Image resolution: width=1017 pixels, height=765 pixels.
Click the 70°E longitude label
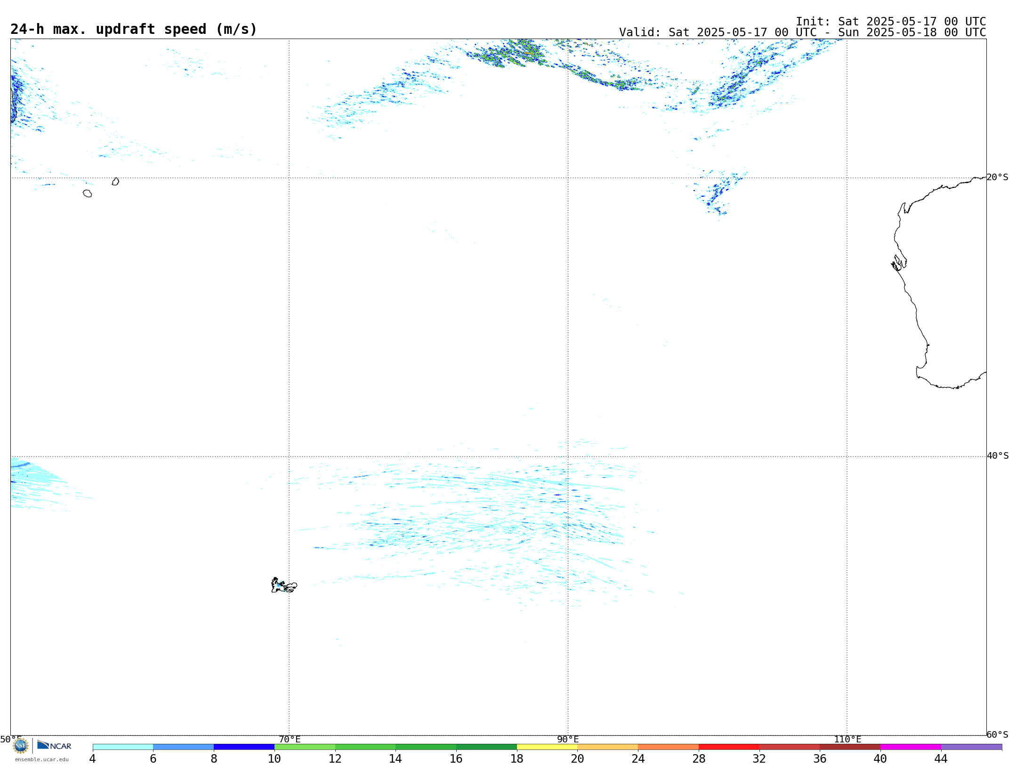point(290,739)
